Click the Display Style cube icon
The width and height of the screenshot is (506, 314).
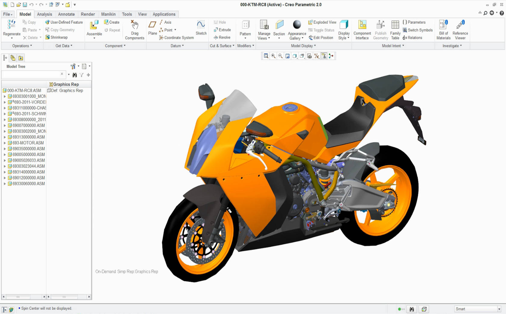[344, 25]
